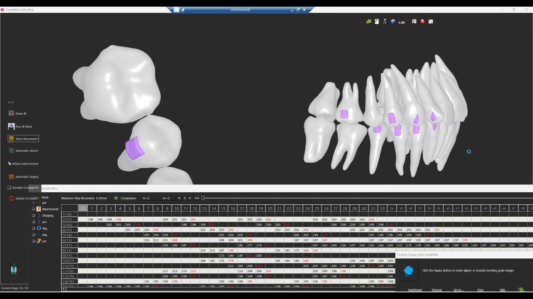
Task: Click the Comparison button
Action: pyautogui.click(x=128, y=198)
